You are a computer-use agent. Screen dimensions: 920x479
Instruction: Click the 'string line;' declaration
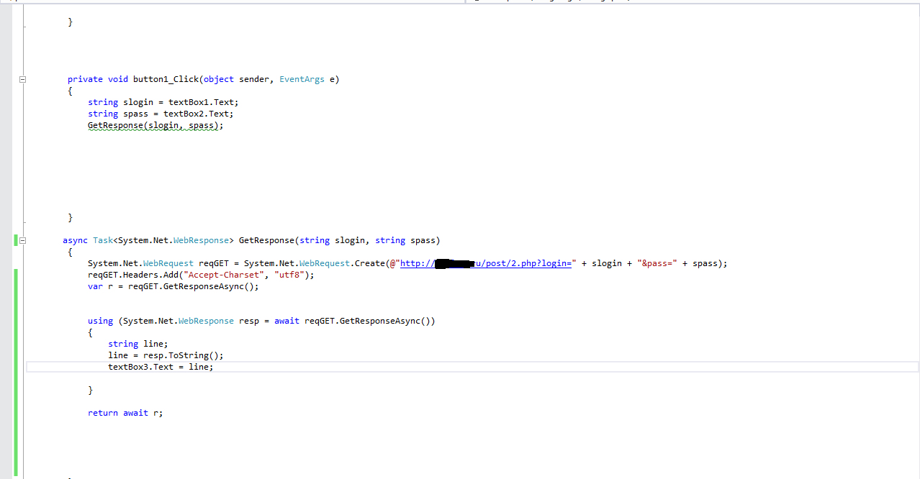pos(137,344)
